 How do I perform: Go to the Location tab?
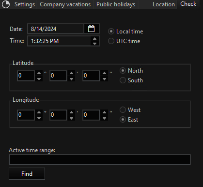pyautogui.click(x=164, y=4)
